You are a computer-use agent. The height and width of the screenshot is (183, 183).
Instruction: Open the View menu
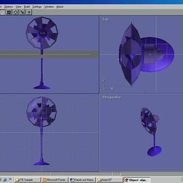[x=18, y=7]
